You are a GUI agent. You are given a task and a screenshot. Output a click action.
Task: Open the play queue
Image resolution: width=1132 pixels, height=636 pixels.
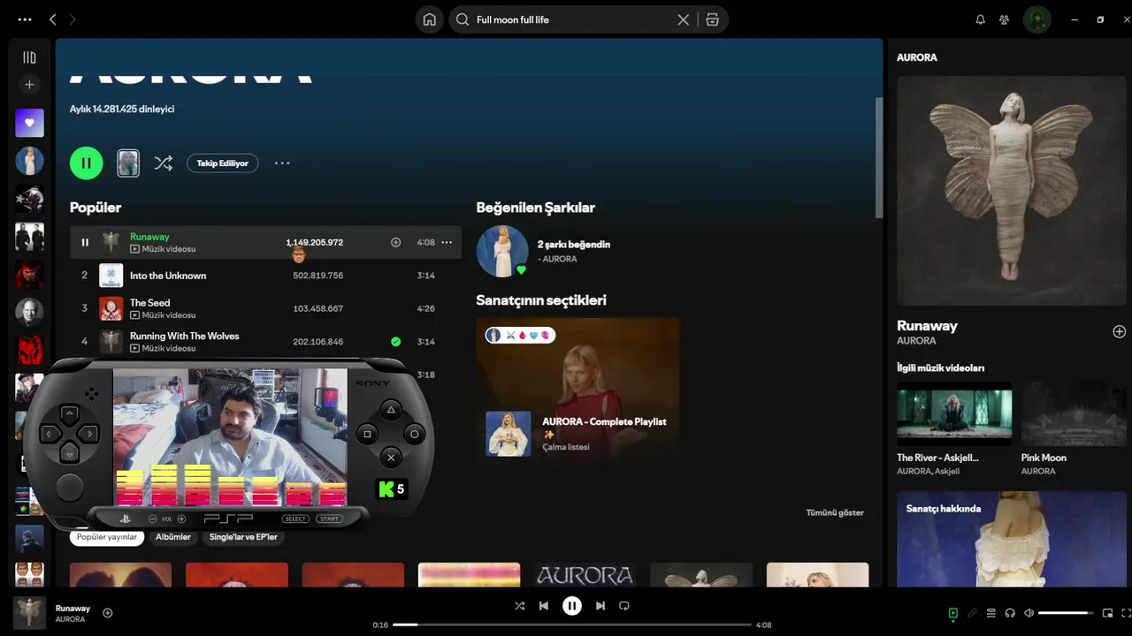tap(991, 613)
